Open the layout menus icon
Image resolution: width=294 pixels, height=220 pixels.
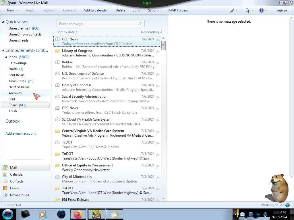(249, 10)
